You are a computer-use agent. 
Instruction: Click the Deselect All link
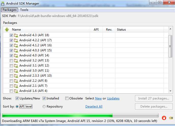(x=94, y=107)
